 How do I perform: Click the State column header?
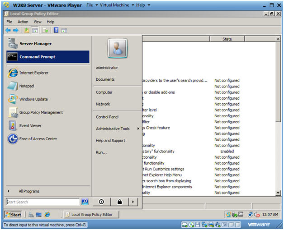pos(227,39)
